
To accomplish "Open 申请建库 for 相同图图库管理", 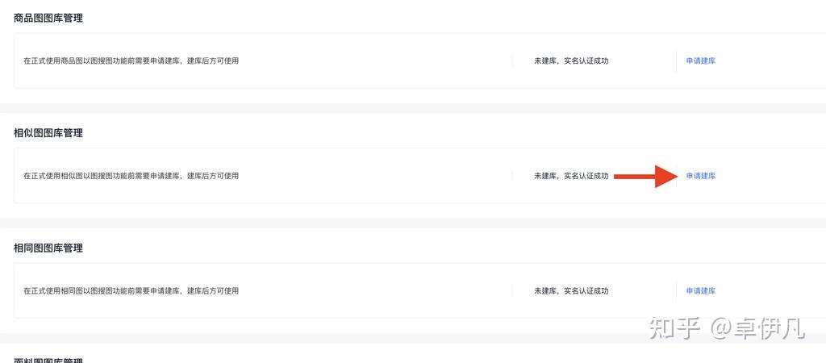I will (x=700, y=291).
